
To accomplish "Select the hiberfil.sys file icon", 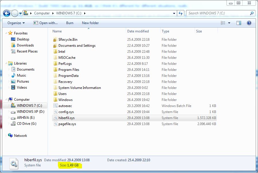I will [x=56, y=118].
